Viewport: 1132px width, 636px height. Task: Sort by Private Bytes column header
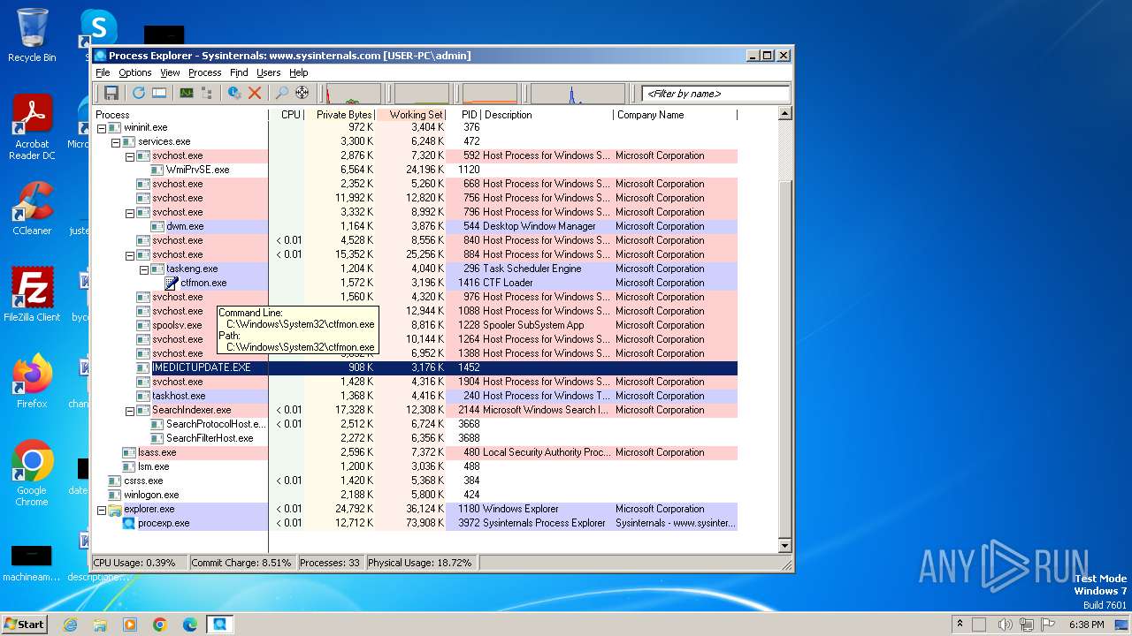[340, 115]
